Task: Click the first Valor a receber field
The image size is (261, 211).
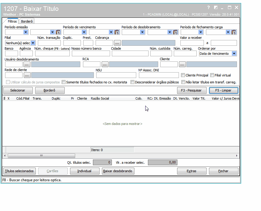Action: click(192, 43)
